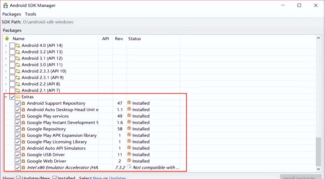Select the Android Support Repository package icon

23,103
